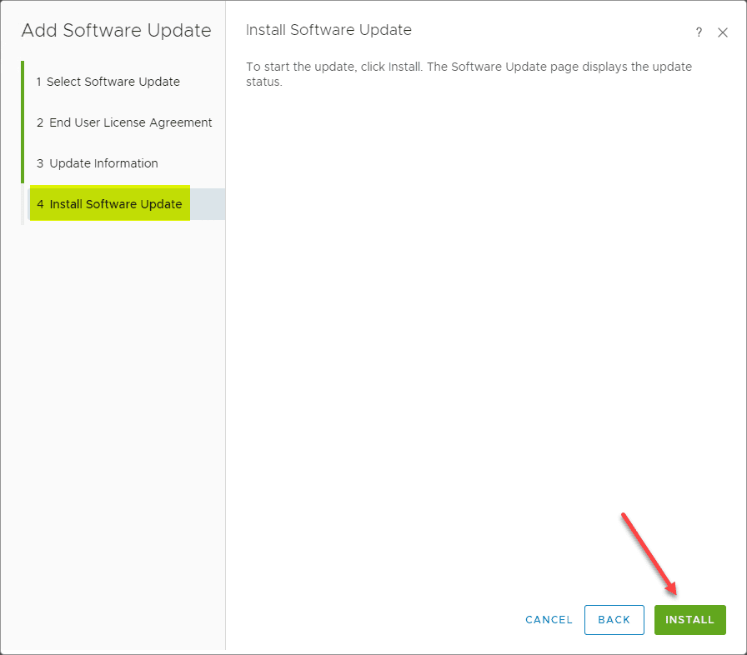View help for Install Software Update page

[x=699, y=32]
